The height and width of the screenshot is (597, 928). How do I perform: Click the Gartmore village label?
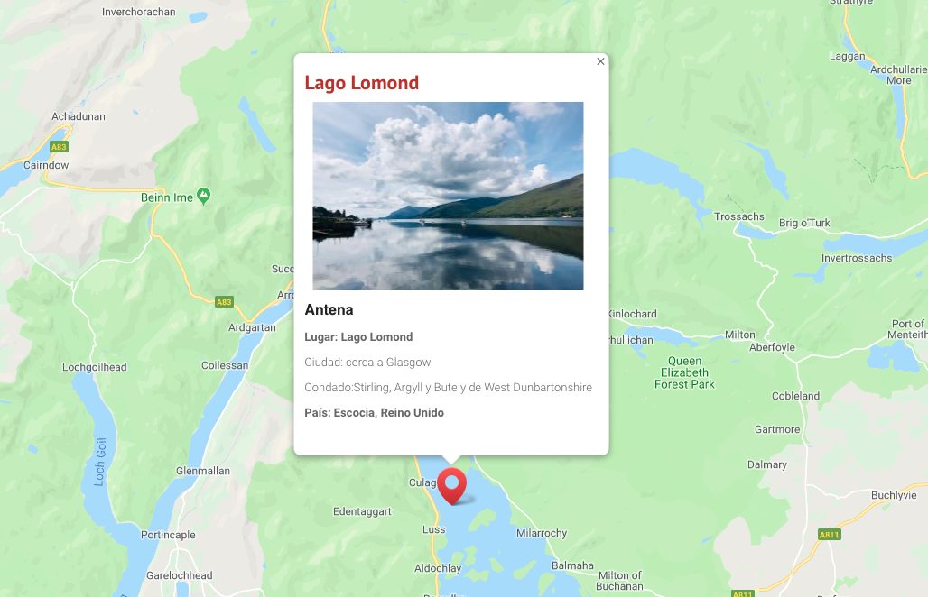click(x=777, y=430)
